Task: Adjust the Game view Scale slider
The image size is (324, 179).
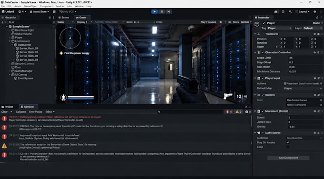Action: pos(144,22)
